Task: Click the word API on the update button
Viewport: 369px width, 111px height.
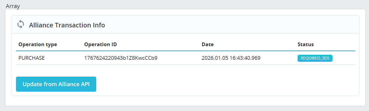Action: 85,84
